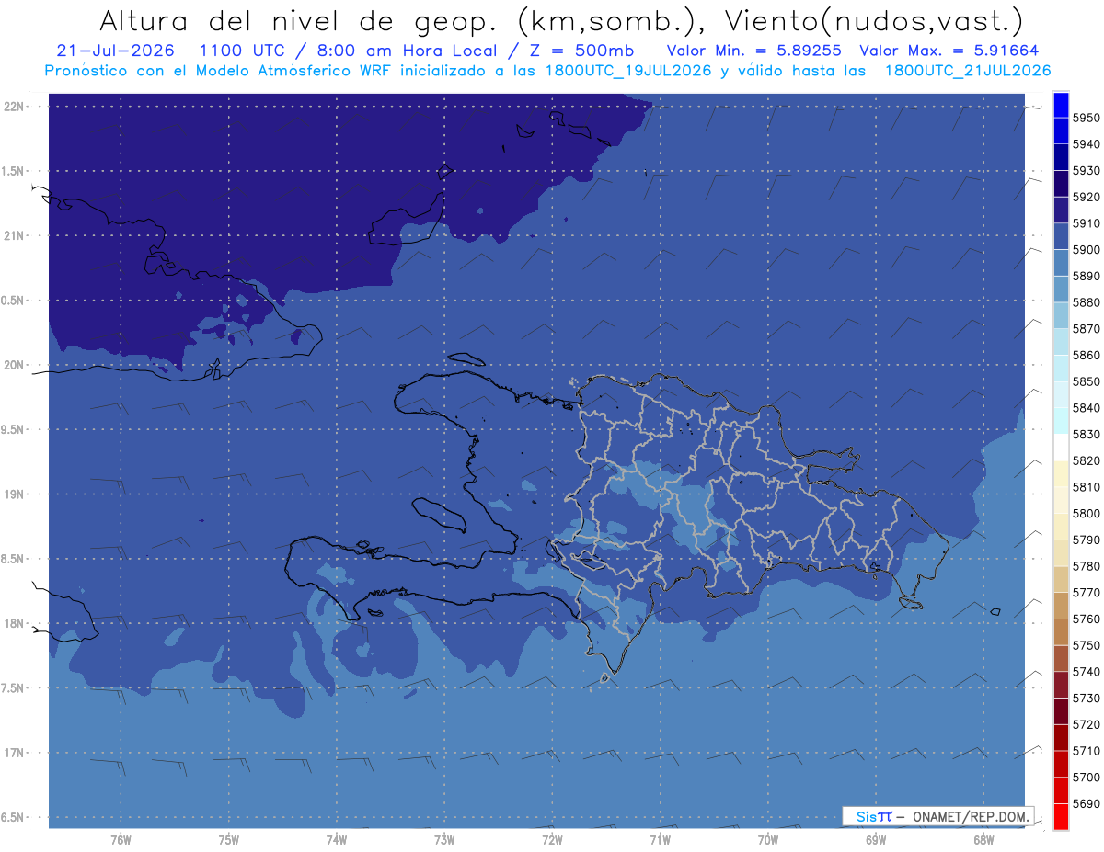
Task: Select the '5740' legend value
Action: pos(1087,672)
